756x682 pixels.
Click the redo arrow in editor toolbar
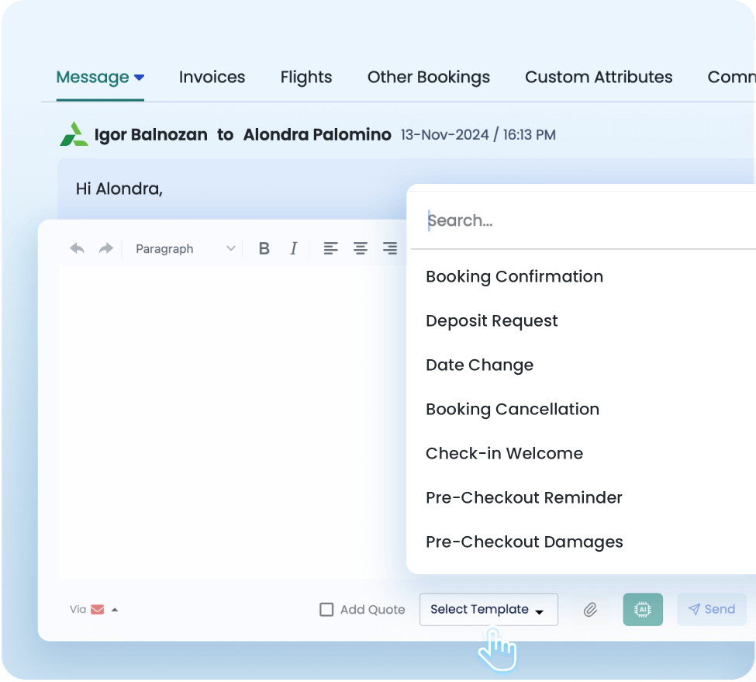pyautogui.click(x=105, y=248)
